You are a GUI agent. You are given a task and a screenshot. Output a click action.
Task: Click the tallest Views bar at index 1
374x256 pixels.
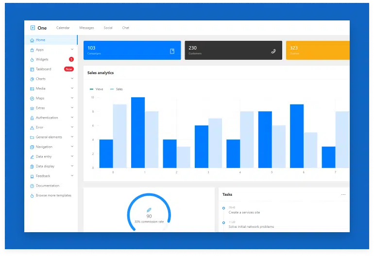click(x=138, y=133)
